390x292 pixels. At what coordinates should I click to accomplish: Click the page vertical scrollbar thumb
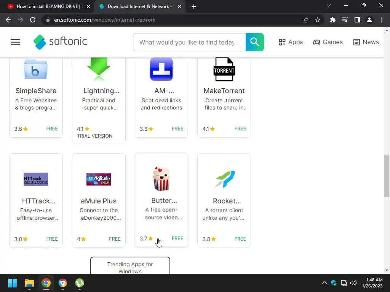(x=387, y=176)
